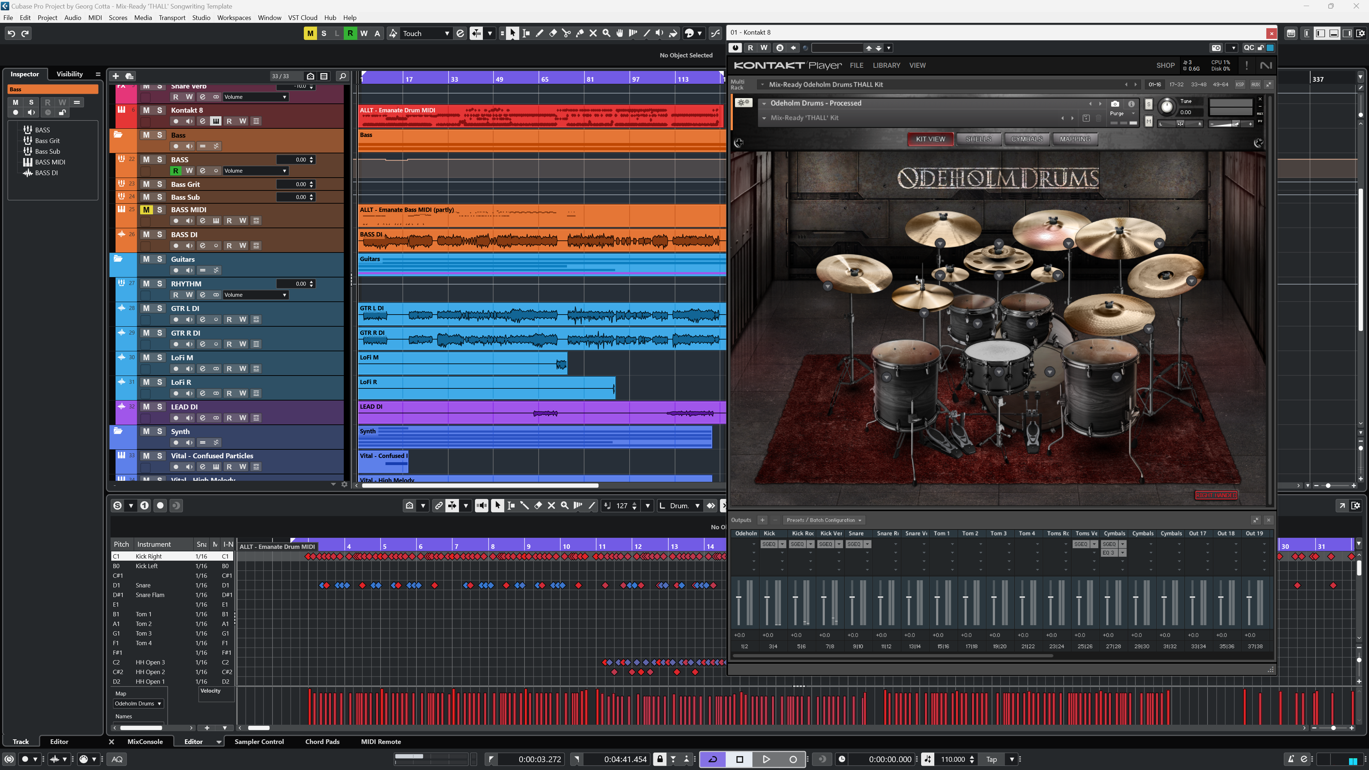Click the Undo arrow icon
The image size is (1369, 770).
pyautogui.click(x=11, y=34)
